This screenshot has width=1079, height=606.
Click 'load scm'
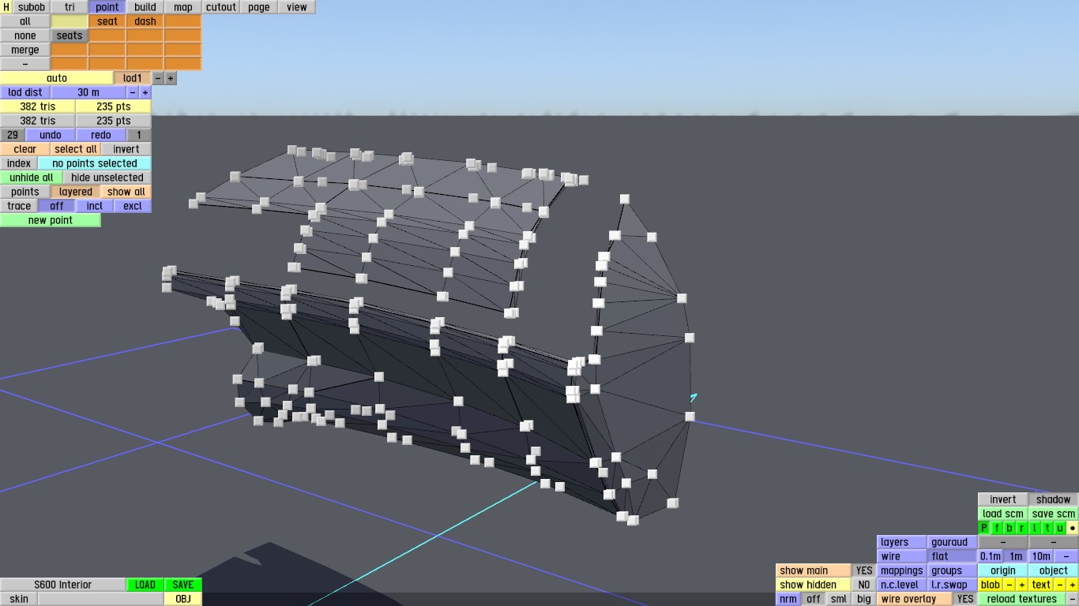[1003, 514]
